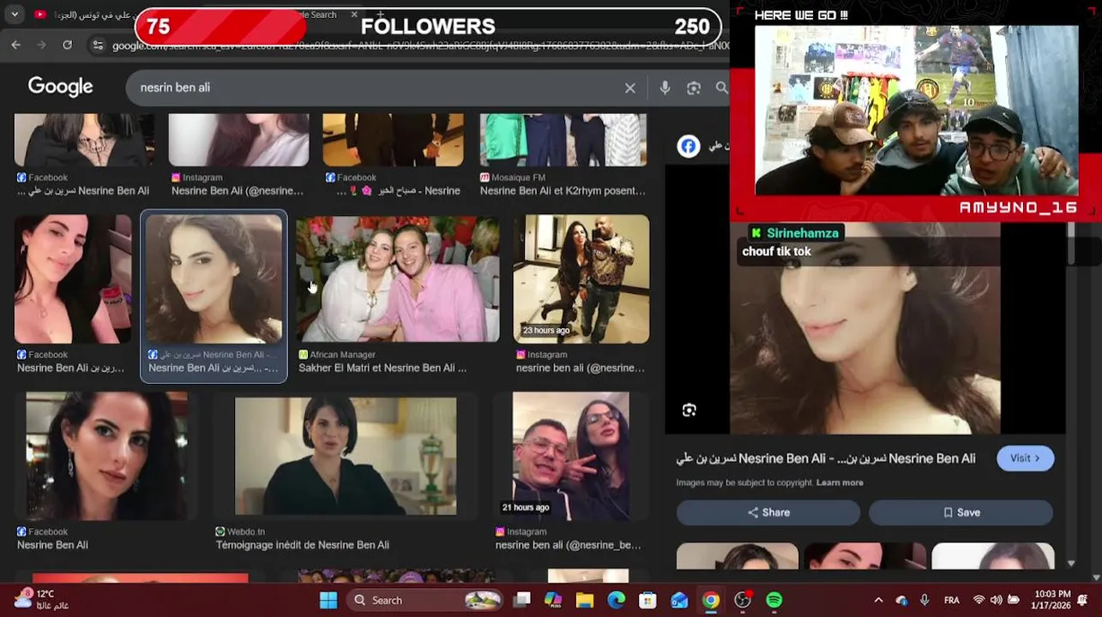
Task: Click 'Sakher El Matri et Nesrine Ben Ali' caption
Action: click(x=382, y=368)
